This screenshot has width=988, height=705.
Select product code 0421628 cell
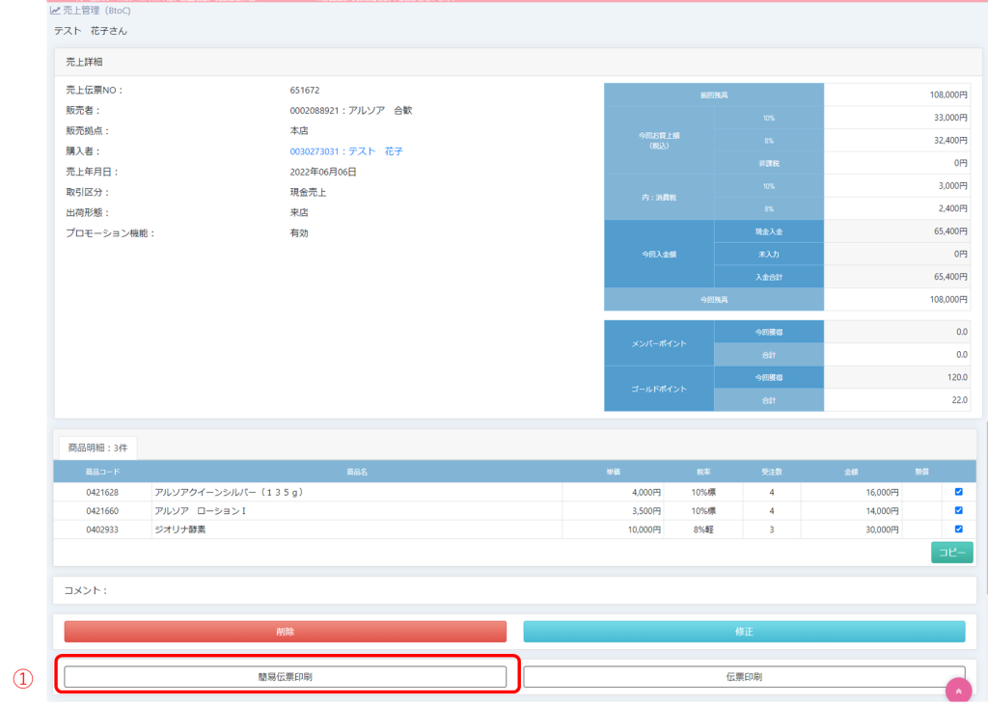100,492
